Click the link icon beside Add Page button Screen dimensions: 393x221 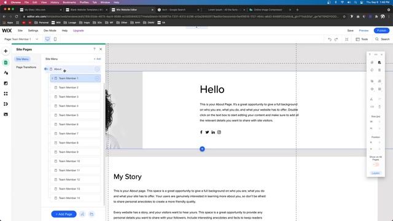(82, 214)
